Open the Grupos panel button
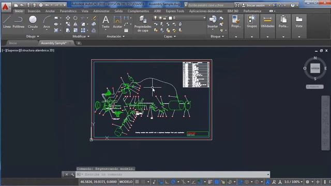 [x=252, y=26]
